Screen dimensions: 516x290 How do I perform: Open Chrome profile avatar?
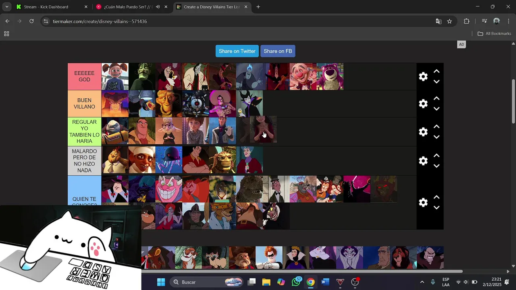pyautogui.click(x=497, y=21)
